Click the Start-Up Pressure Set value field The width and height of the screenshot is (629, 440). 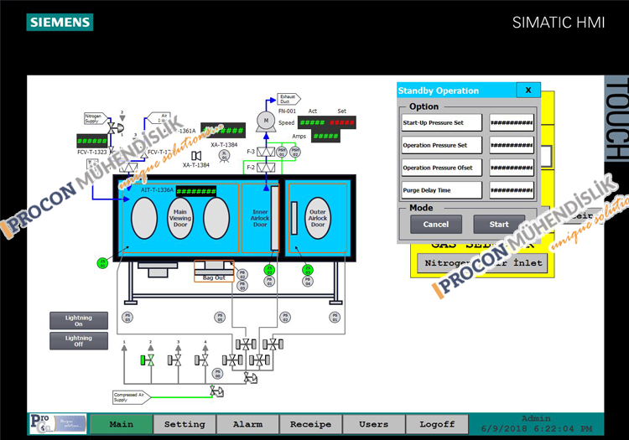[x=512, y=122]
